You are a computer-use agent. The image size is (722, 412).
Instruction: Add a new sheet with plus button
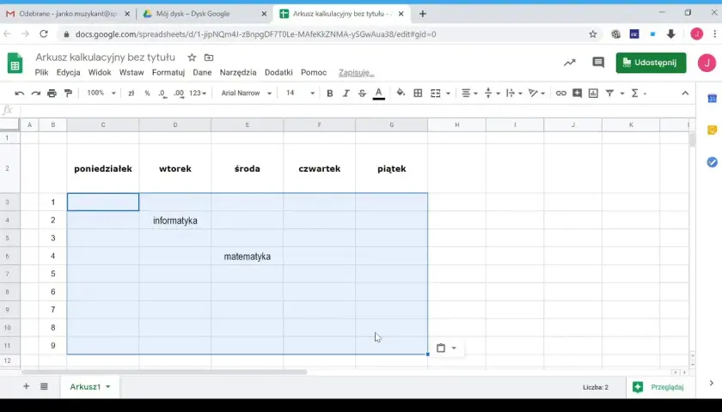(x=27, y=386)
